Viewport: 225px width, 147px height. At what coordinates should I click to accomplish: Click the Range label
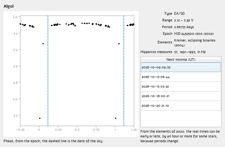167,20
